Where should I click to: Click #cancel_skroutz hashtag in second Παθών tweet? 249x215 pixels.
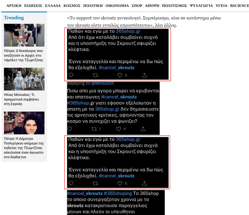pyautogui.click(x=117, y=176)
